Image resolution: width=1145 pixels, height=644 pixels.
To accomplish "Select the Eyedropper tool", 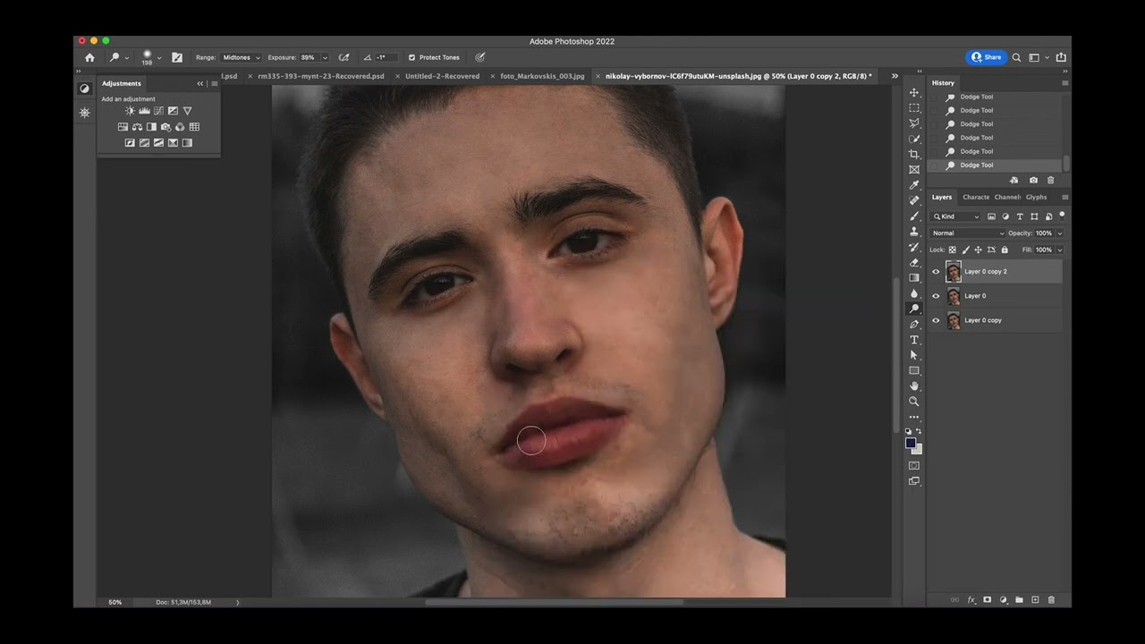I will [913, 185].
